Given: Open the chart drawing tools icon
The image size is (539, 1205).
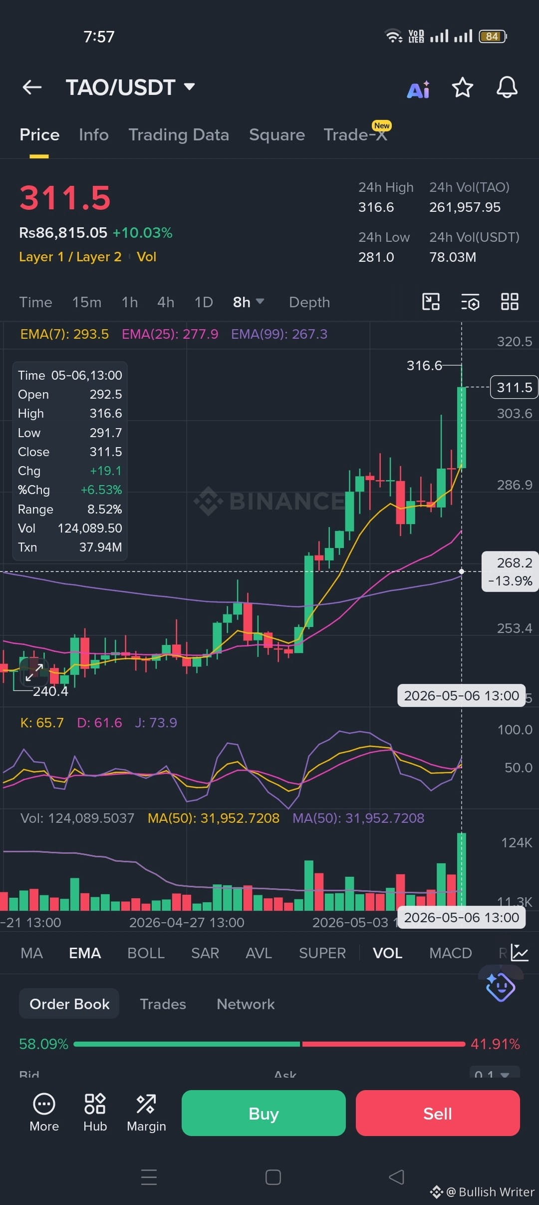Looking at the screenshot, I should click(x=431, y=302).
